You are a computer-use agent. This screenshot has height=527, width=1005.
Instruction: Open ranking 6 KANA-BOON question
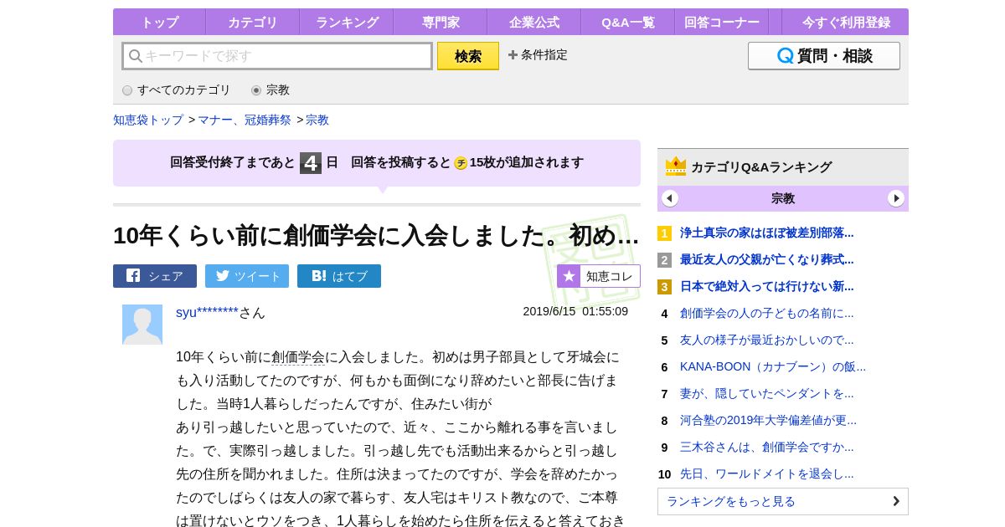[x=773, y=366]
